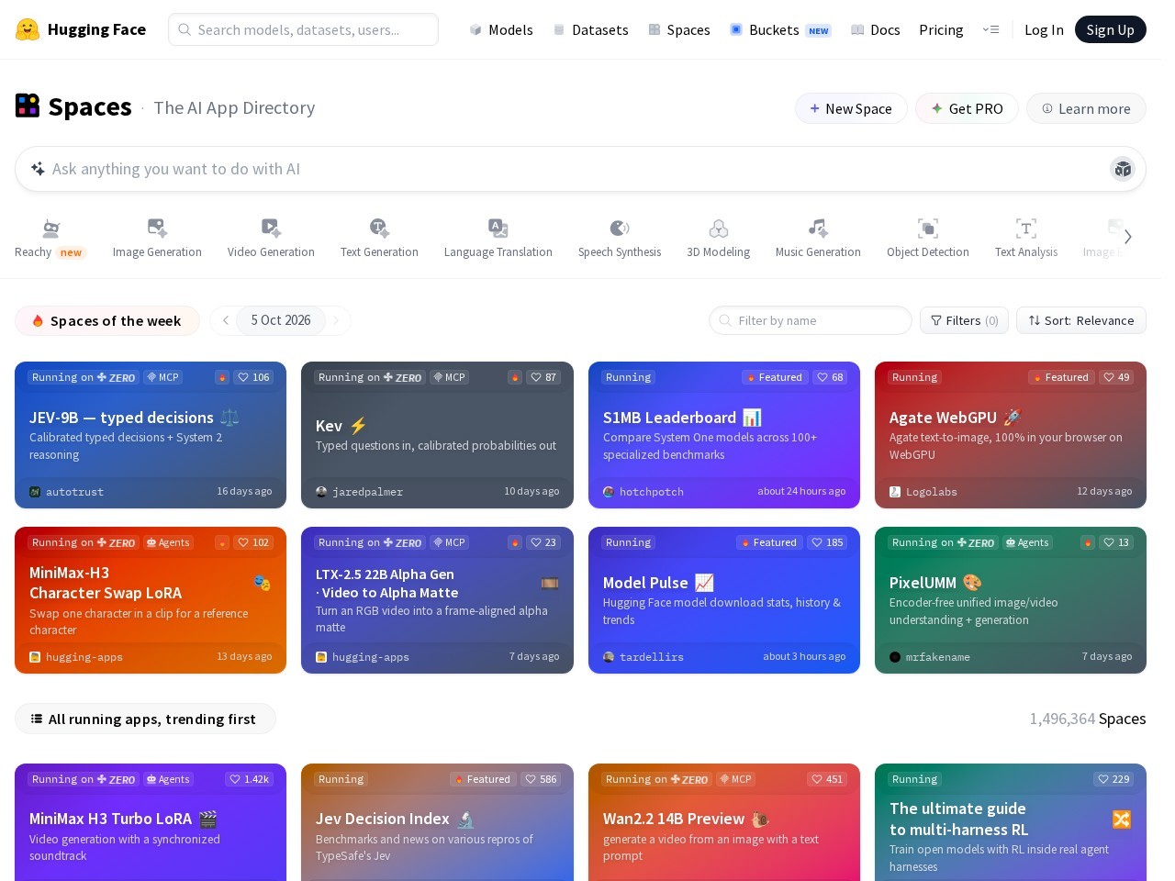The height and width of the screenshot is (881, 1175).
Task: Open the Text Generation category
Action: pos(379,239)
